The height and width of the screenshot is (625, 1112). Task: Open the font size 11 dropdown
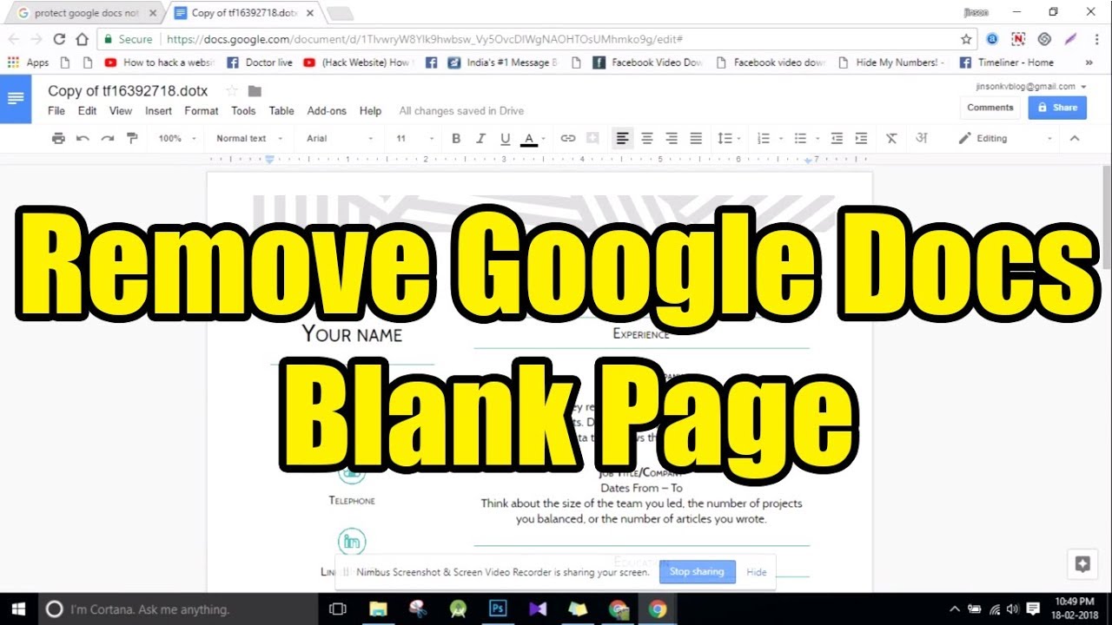[414, 138]
